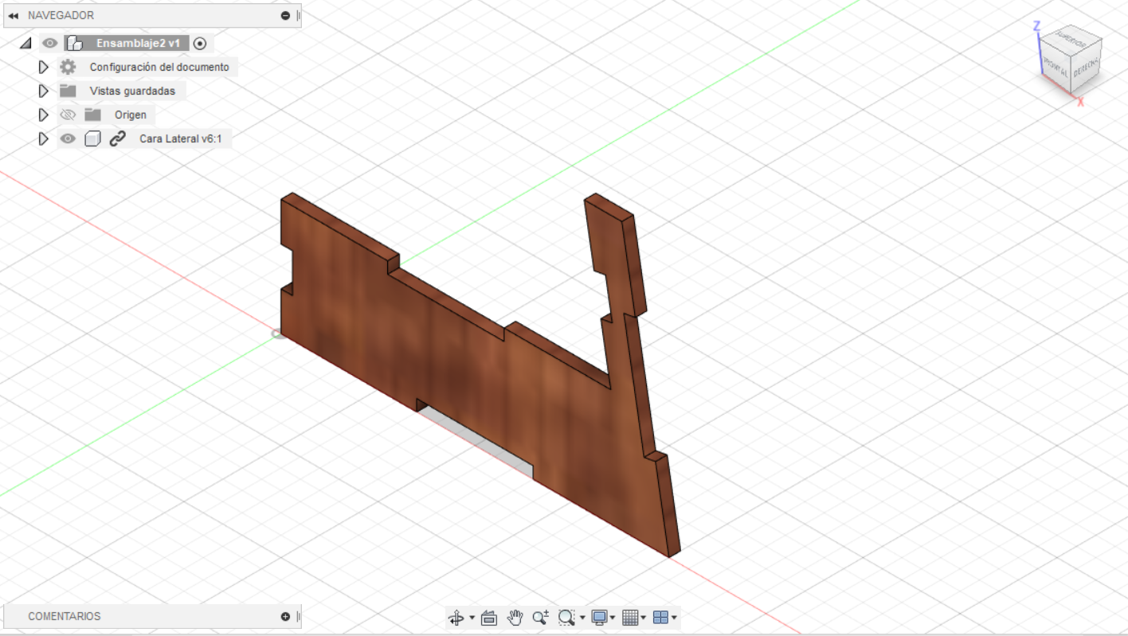Toggle visibility of Ensamblaje2 v1
1128x636 pixels.
pyautogui.click(x=50, y=43)
